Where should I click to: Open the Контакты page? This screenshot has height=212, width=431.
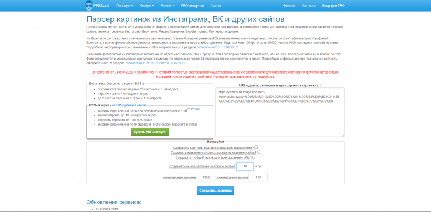coord(308,6)
